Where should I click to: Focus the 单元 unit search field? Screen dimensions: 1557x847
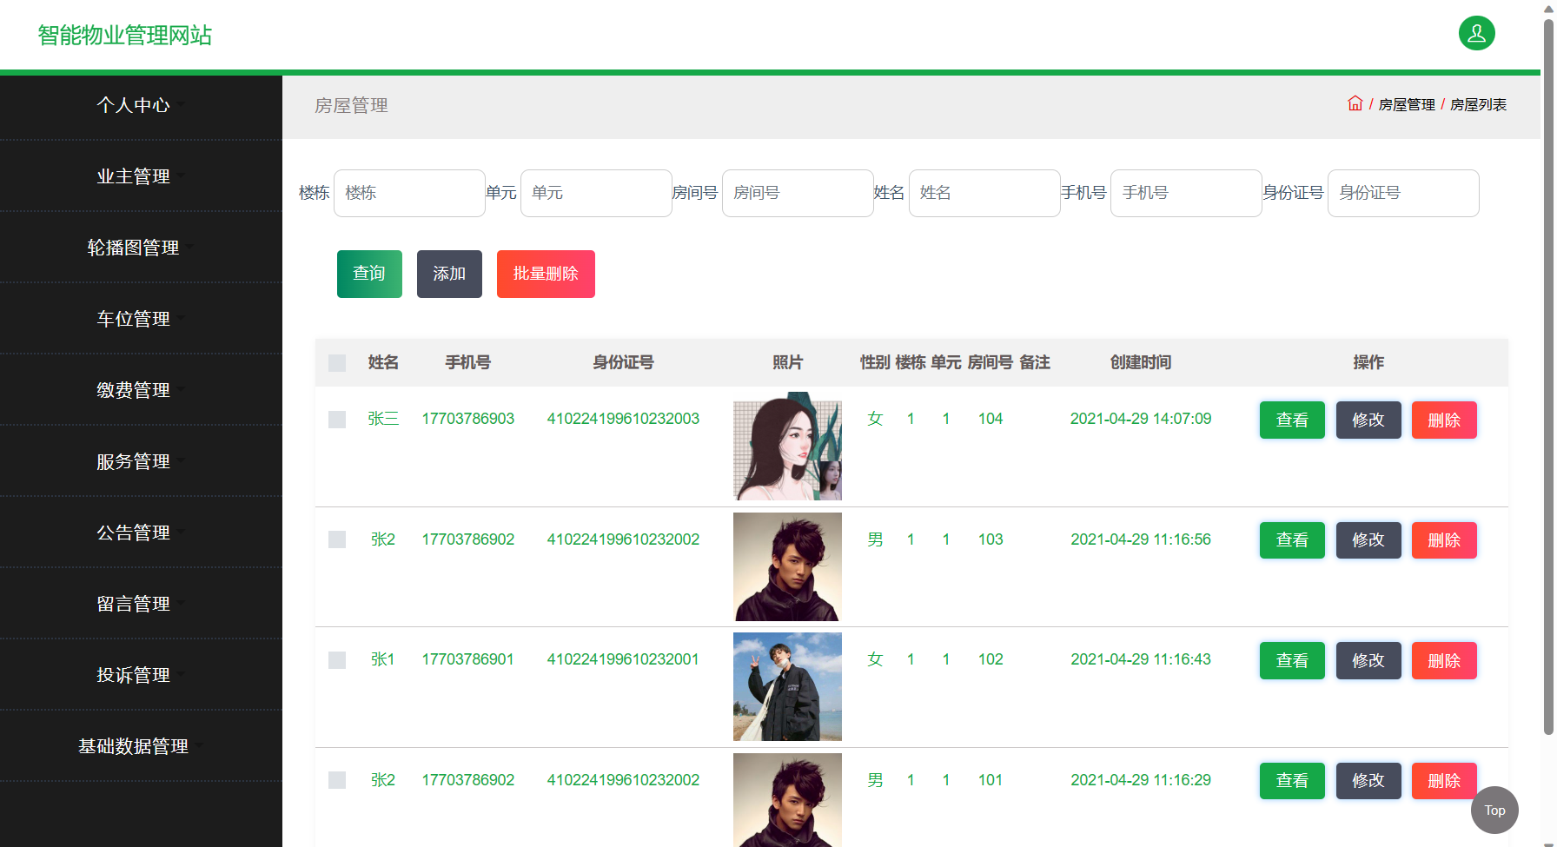pyautogui.click(x=596, y=193)
